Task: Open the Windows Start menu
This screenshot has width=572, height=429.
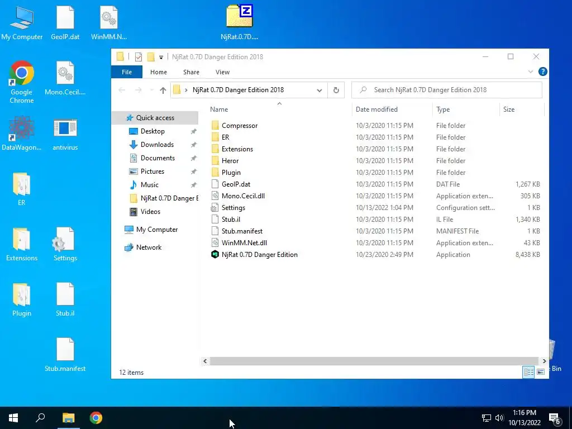Action: tap(13, 418)
